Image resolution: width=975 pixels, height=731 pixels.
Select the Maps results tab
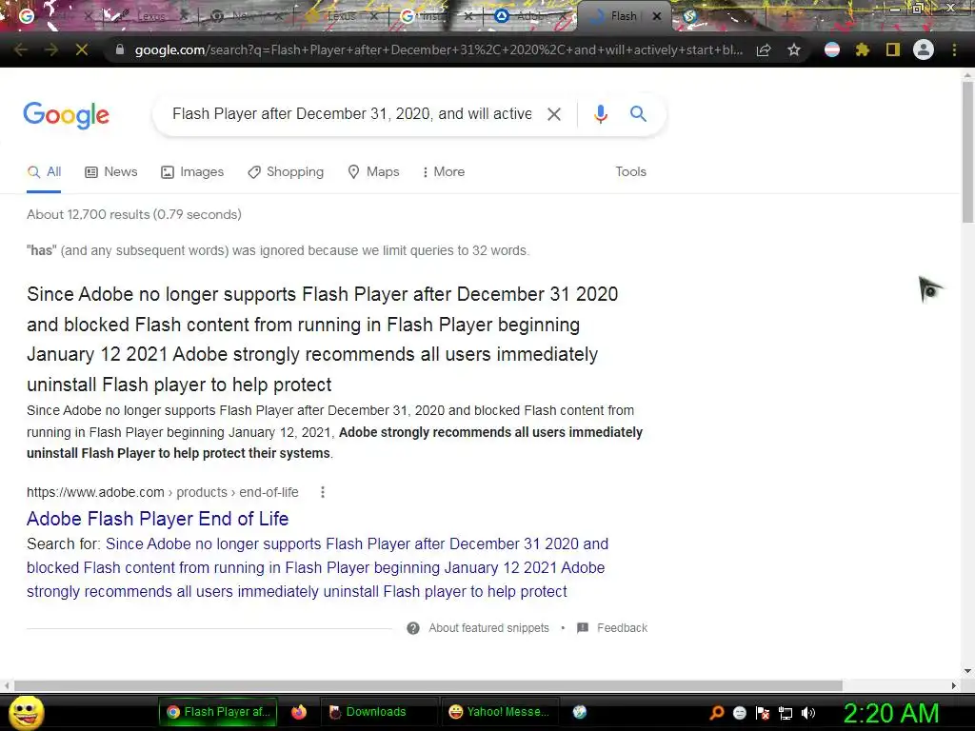pos(373,172)
